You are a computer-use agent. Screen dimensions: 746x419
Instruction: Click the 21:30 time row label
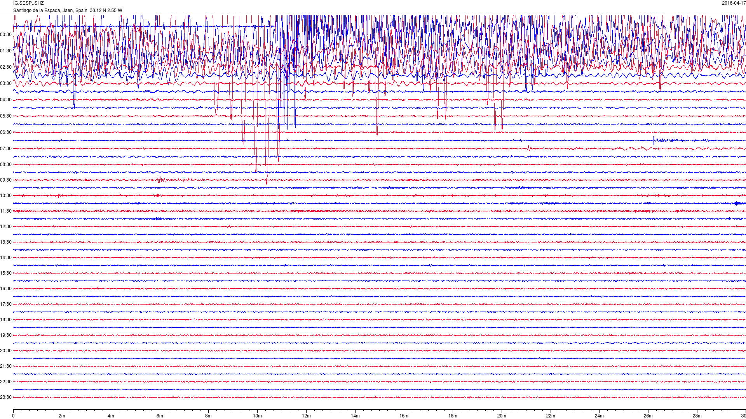coord(6,366)
